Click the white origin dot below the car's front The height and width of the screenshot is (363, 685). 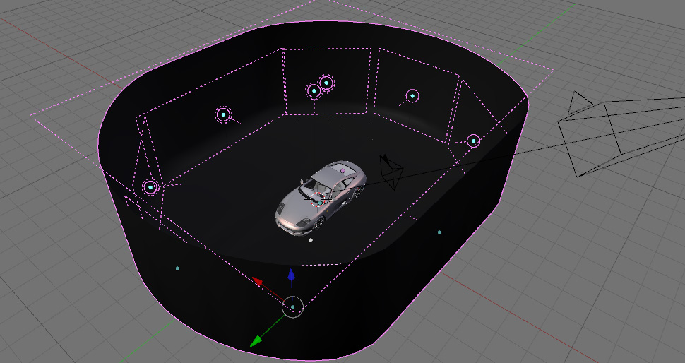pos(311,240)
